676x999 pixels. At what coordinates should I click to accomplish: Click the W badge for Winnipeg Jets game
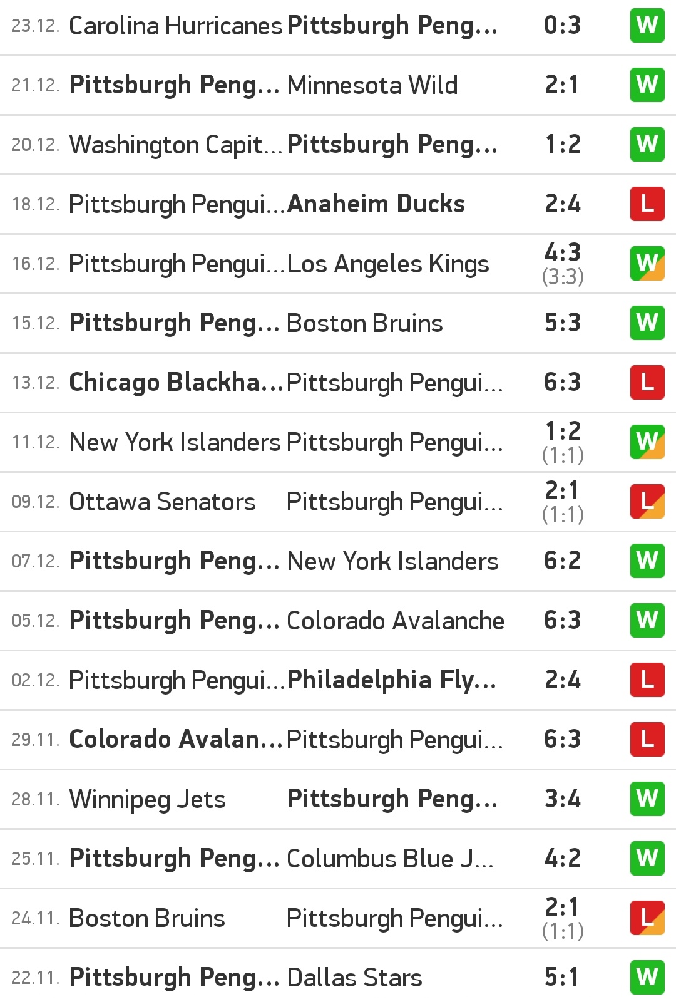click(x=647, y=799)
